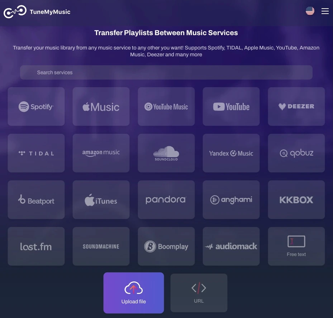Choose the SoundMachine tile
The height and width of the screenshot is (318, 333).
(x=101, y=246)
